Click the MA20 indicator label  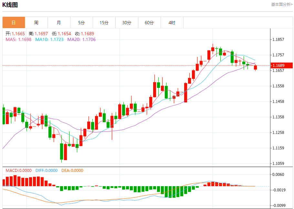pos(81,39)
